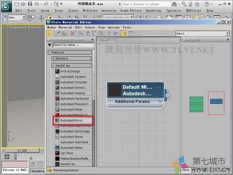Select Autodesk Wall Paint material

73,142
